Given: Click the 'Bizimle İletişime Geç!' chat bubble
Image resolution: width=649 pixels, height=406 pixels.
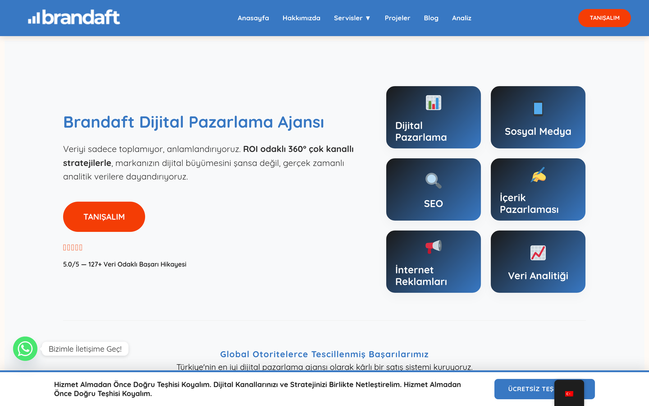Looking at the screenshot, I should click(85, 349).
